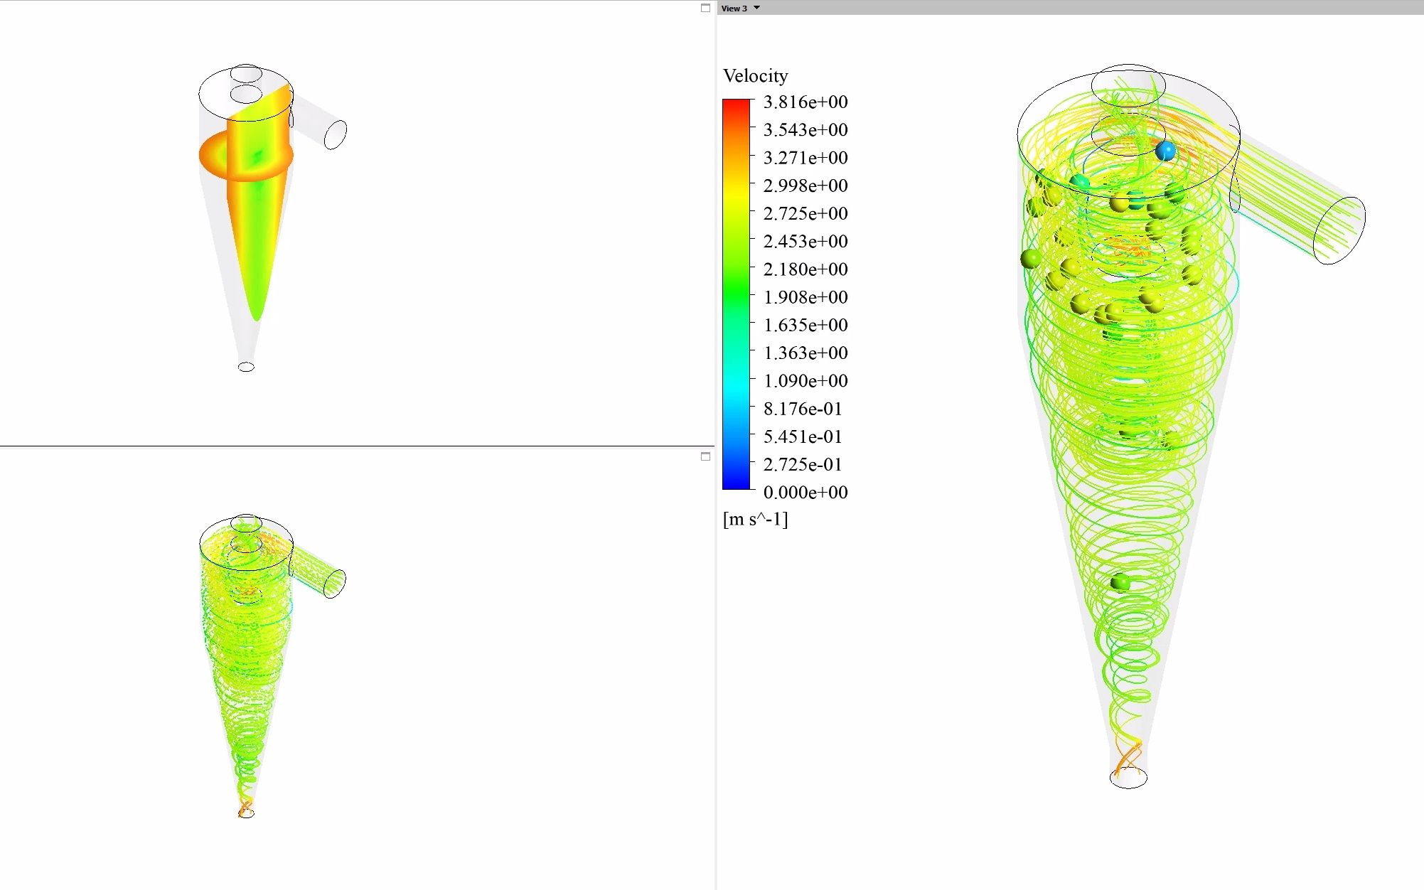The width and height of the screenshot is (1424, 890).
Task: Click legend maximum value 3.816e+00
Action: [805, 102]
